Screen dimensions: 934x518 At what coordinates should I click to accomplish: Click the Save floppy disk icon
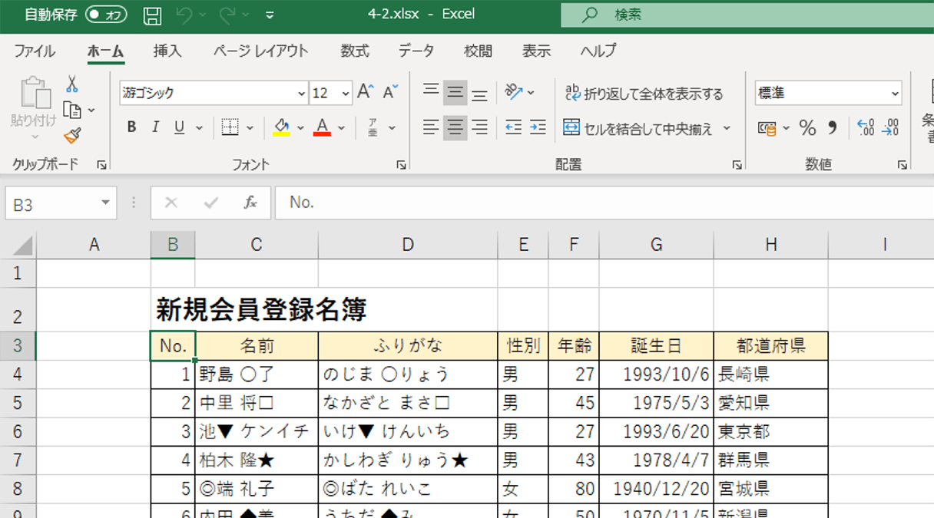[x=153, y=15]
